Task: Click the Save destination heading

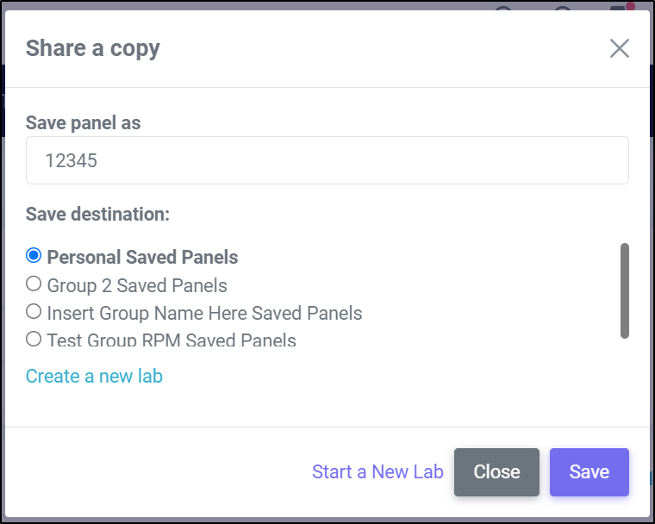Action: (97, 214)
